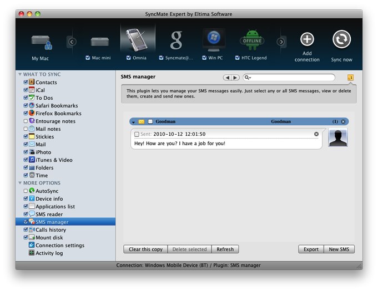Open the Mount disk plugin

click(49, 238)
